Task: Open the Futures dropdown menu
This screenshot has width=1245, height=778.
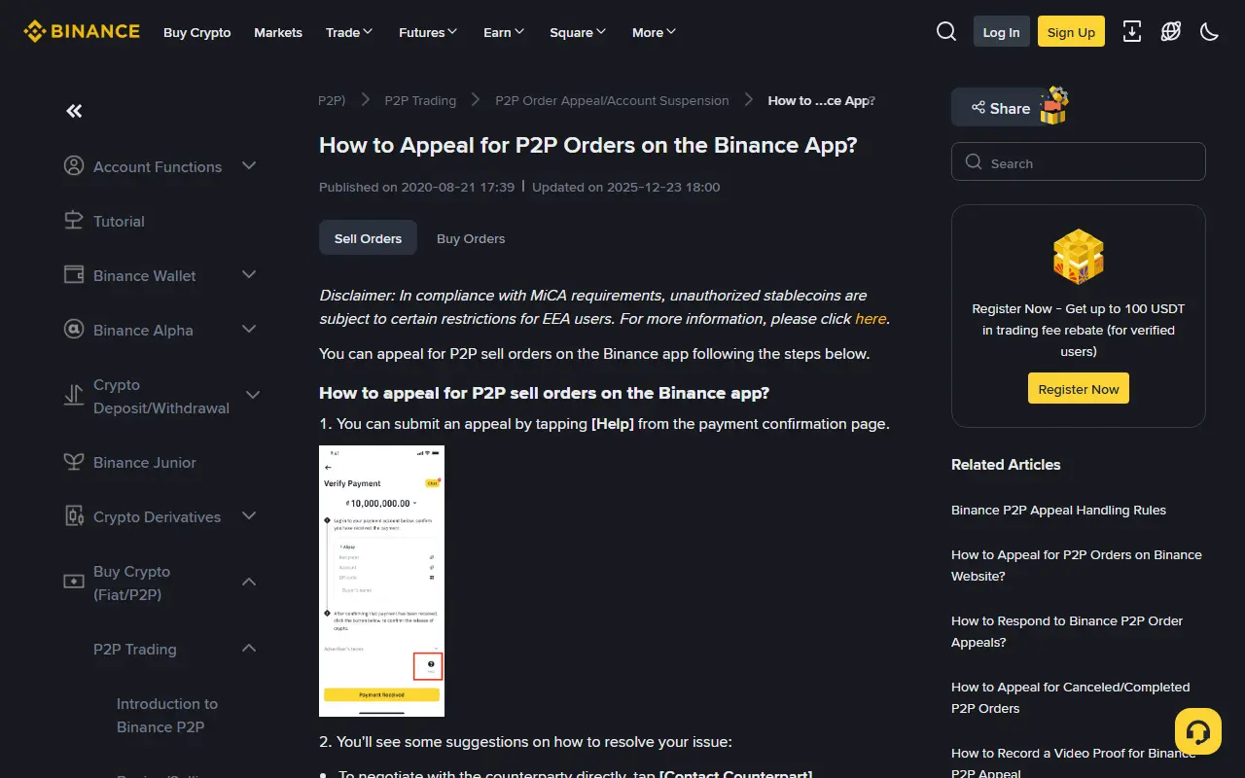Action: pyautogui.click(x=428, y=32)
